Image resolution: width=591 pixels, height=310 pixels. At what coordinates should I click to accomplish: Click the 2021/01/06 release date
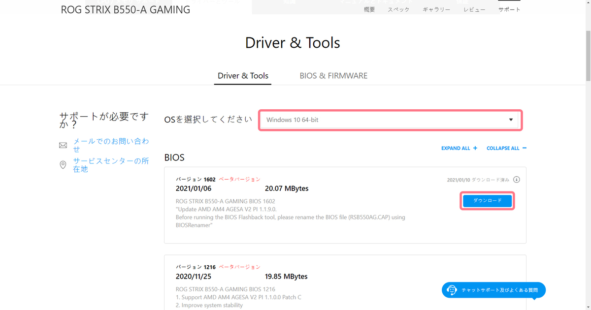[194, 188]
